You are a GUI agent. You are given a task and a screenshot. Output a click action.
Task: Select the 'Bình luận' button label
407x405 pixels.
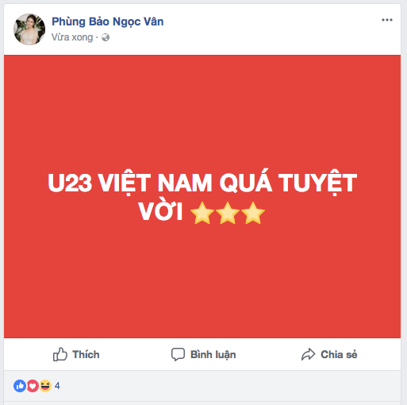pos(213,355)
